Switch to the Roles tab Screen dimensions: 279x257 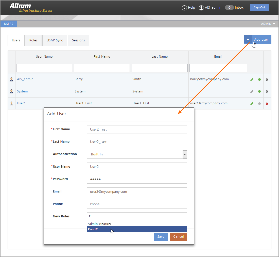(33, 40)
